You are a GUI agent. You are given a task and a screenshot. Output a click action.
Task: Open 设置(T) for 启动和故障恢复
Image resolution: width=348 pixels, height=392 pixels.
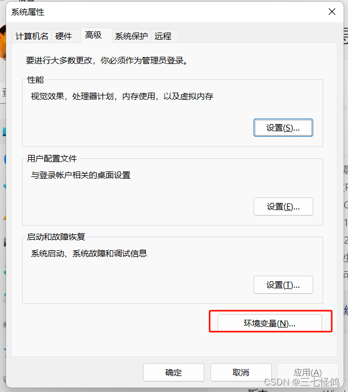pos(283,284)
